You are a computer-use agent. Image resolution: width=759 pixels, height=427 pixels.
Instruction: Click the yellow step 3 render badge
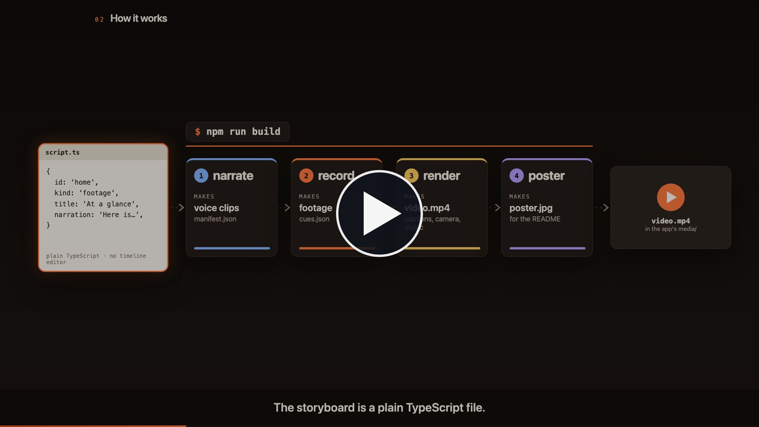click(411, 176)
